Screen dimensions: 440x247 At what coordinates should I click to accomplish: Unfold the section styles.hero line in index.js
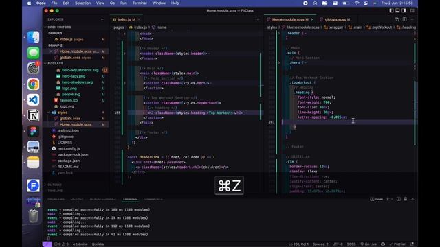[124, 83]
